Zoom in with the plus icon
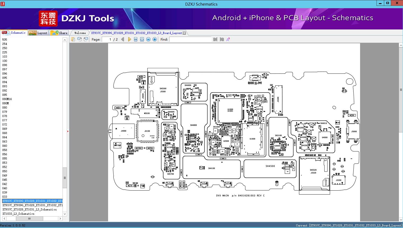The height and width of the screenshot is (228, 403). 155,39
